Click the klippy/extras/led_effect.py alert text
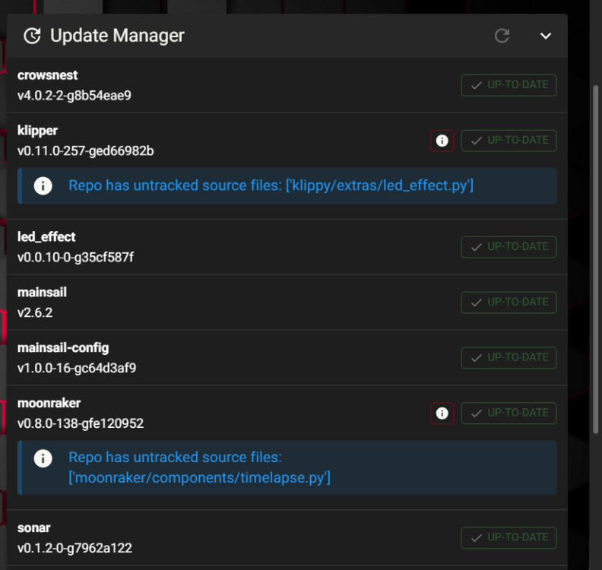The width and height of the screenshot is (602, 570). point(271,185)
